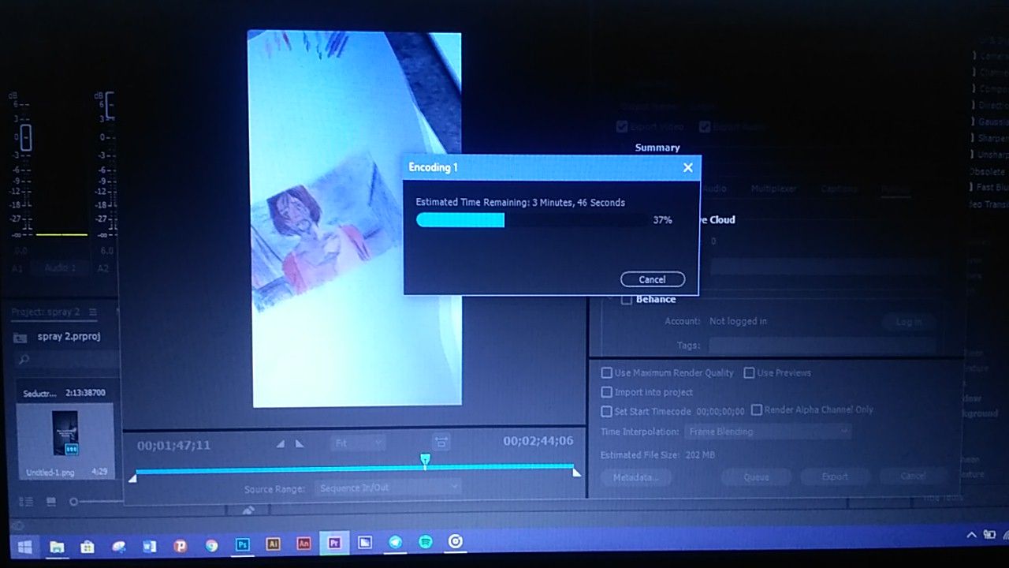This screenshot has height=568, width=1009.
Task: Open Adobe Illustrator from taskbar
Action: tap(273, 544)
